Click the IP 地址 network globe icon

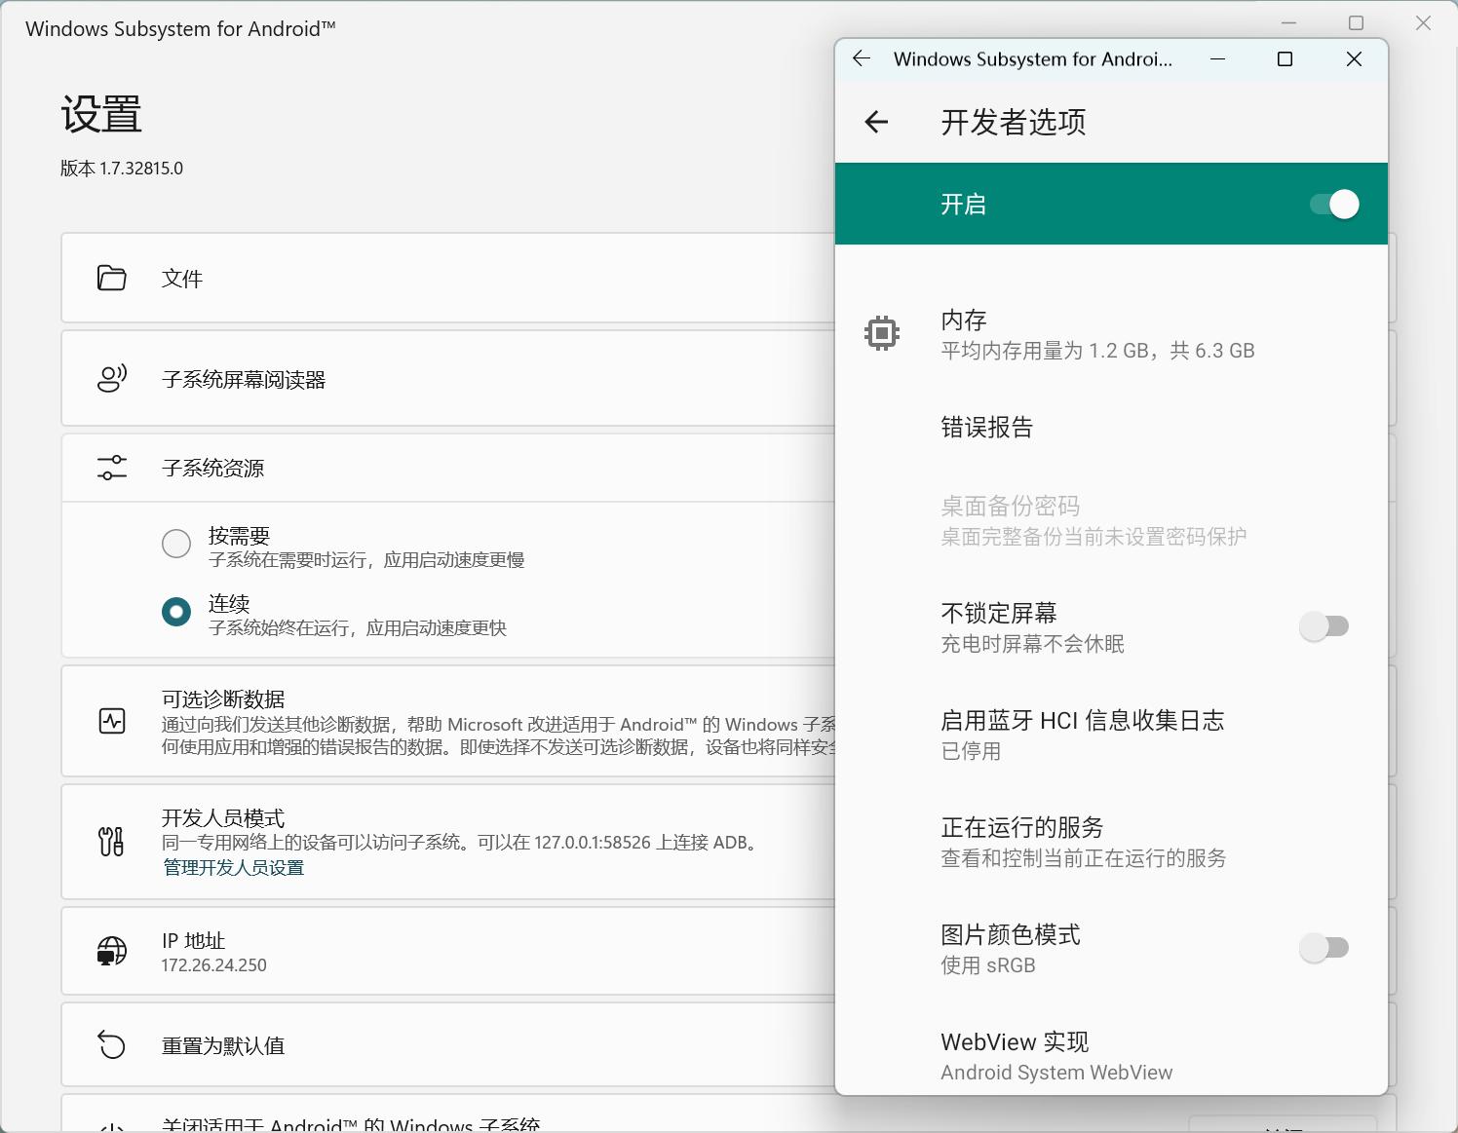pos(112,951)
